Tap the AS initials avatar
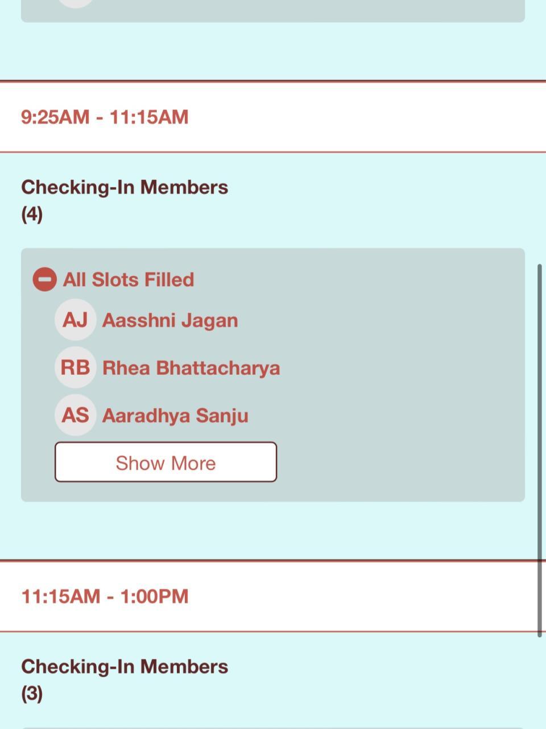This screenshot has height=729, width=546. click(x=75, y=415)
